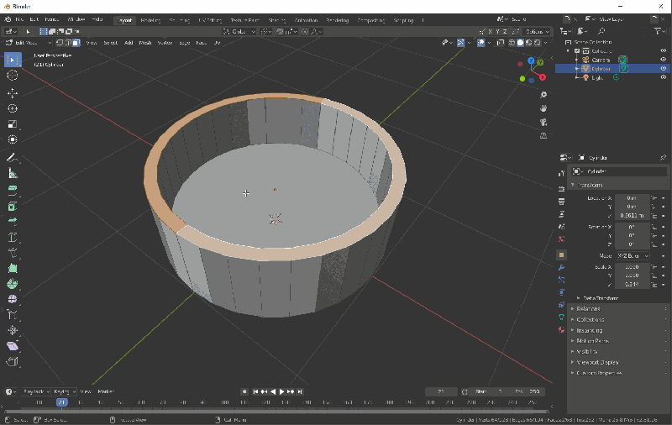Select the 3D Cursor tool
The height and width of the screenshot is (425, 672).
coord(13,76)
